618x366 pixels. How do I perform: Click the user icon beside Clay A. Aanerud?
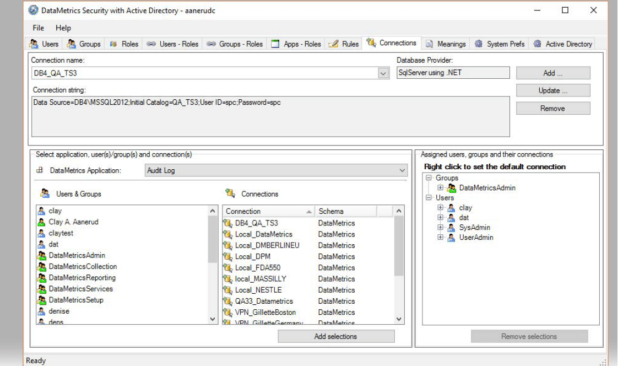(x=41, y=222)
